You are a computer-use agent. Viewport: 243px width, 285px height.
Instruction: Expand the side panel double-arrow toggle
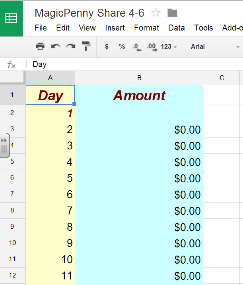pyautogui.click(x=4, y=140)
